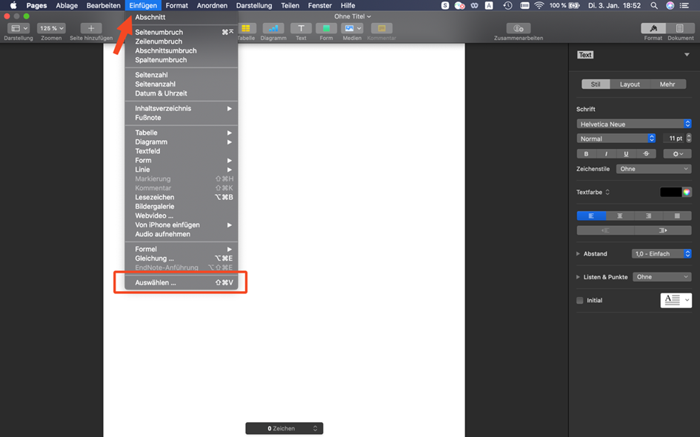Image resolution: width=700 pixels, height=437 pixels.
Task: Open the Apple menu
Action: [x=13, y=5]
